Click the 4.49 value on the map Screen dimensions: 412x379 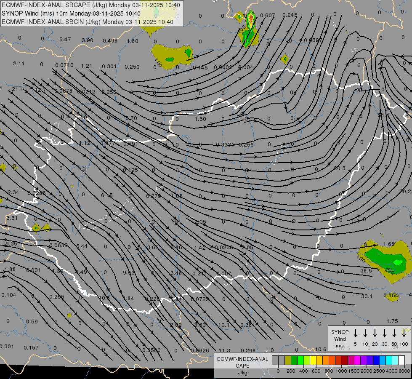click(x=81, y=272)
